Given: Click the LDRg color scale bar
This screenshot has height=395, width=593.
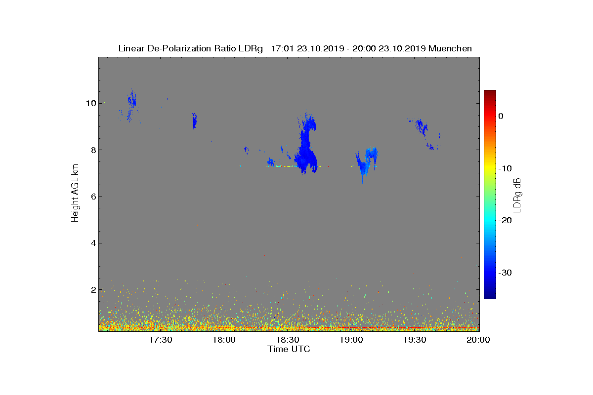Looking at the screenshot, I should point(490,194).
